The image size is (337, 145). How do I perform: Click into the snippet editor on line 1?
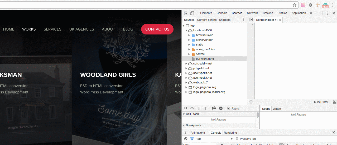295,25
